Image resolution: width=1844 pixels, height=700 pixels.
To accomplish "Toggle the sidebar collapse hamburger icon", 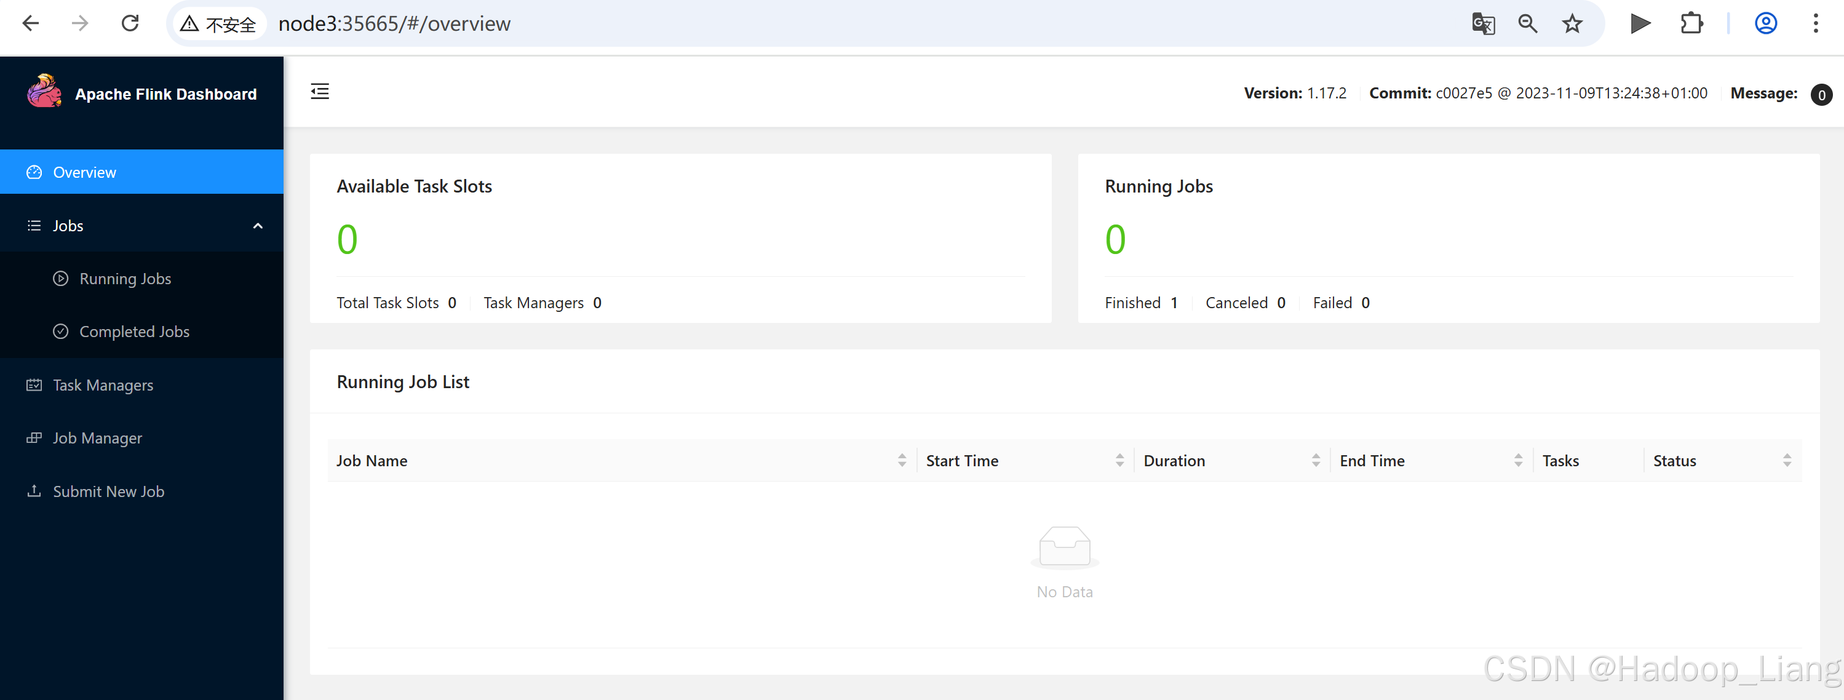I will pyautogui.click(x=320, y=92).
